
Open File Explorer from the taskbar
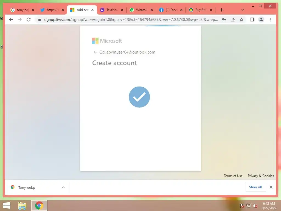click(22, 206)
